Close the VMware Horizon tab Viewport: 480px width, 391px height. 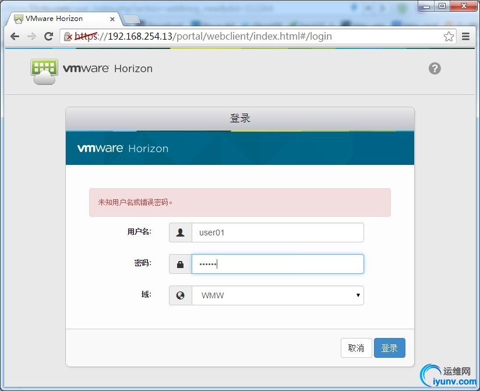click(112, 19)
